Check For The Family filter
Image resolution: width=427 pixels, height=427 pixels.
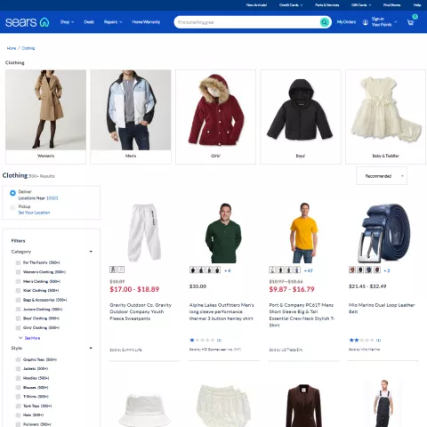18,262
